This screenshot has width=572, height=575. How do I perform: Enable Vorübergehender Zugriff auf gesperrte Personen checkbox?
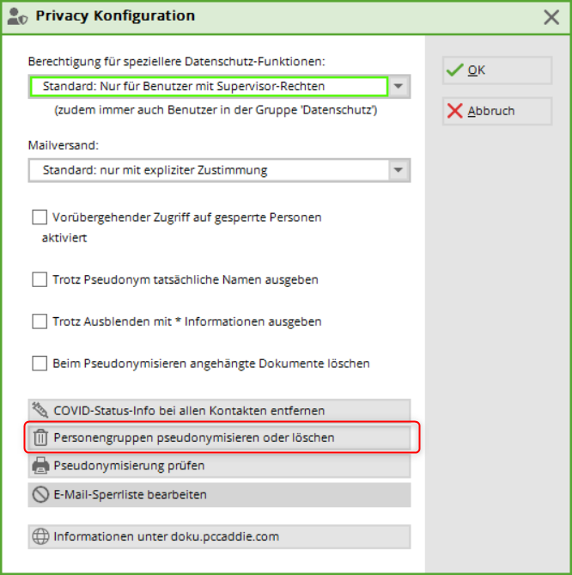[40, 217]
